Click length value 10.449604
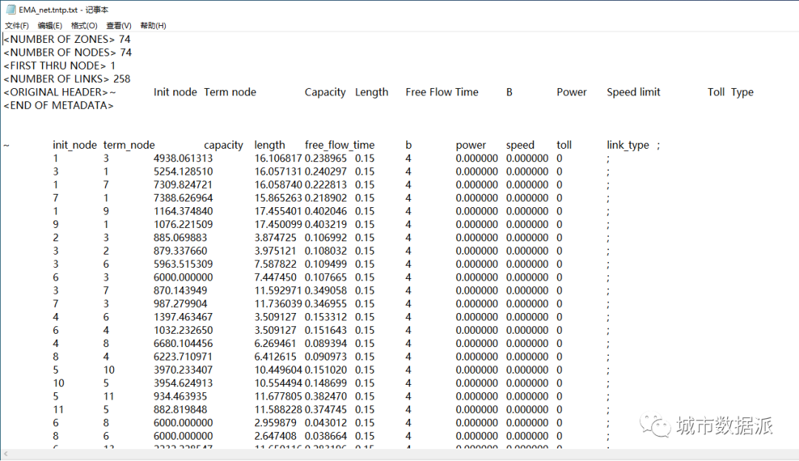Viewport: 799px width, 461px height. tap(278, 370)
